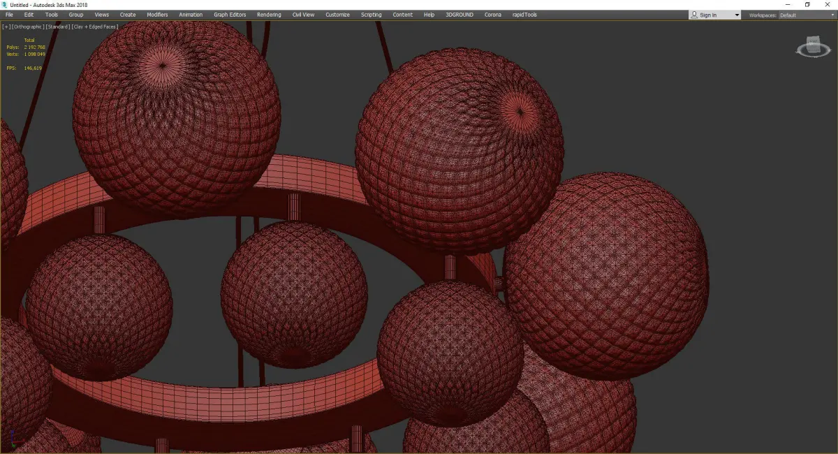
Task: Open the Scripting menu
Action: coord(371,15)
